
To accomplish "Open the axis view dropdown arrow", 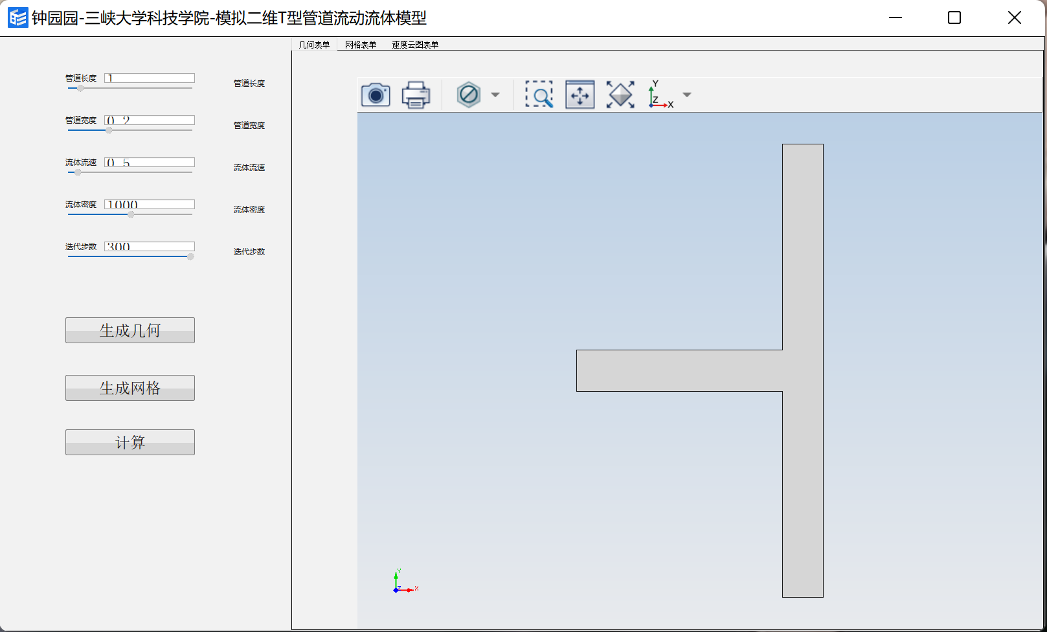I will pos(687,95).
